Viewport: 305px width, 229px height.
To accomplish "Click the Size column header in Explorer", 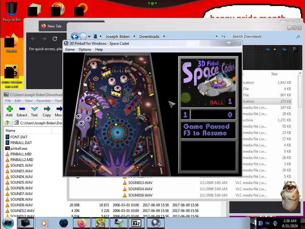I will (x=274, y=74).
